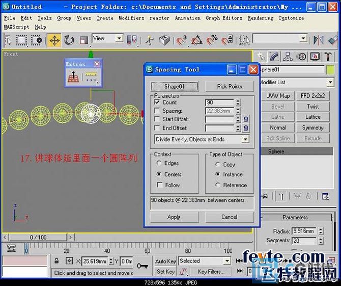The height and width of the screenshot is (286, 341).
Task: Open the Rendering menu
Action: point(261,18)
